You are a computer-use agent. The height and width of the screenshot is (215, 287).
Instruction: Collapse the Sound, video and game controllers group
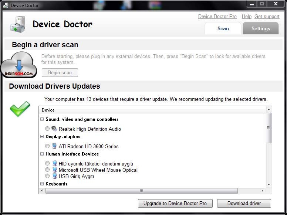click(42, 119)
